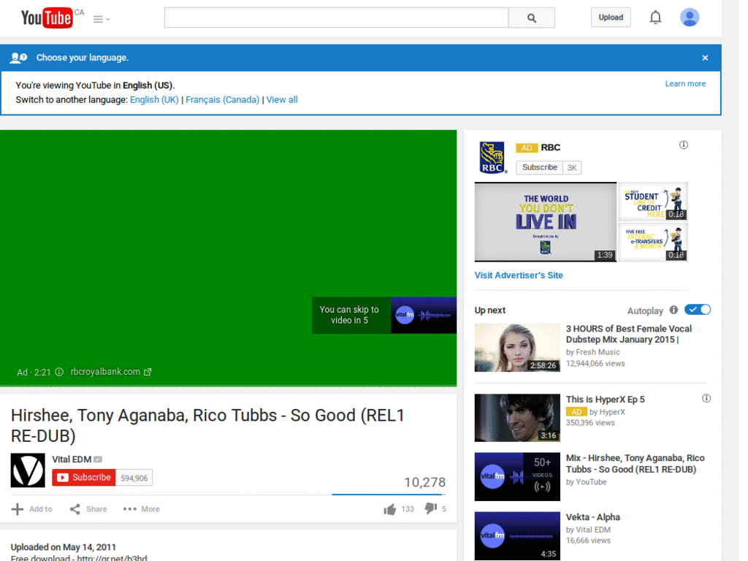Open the Upload page
Viewport: 748px width, 561px height.
pos(611,18)
